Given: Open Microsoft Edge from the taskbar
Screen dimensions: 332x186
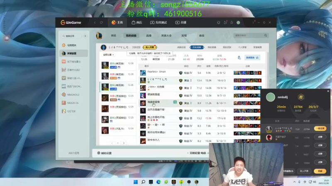Looking at the screenshot, I should pyautogui.click(x=159, y=182).
